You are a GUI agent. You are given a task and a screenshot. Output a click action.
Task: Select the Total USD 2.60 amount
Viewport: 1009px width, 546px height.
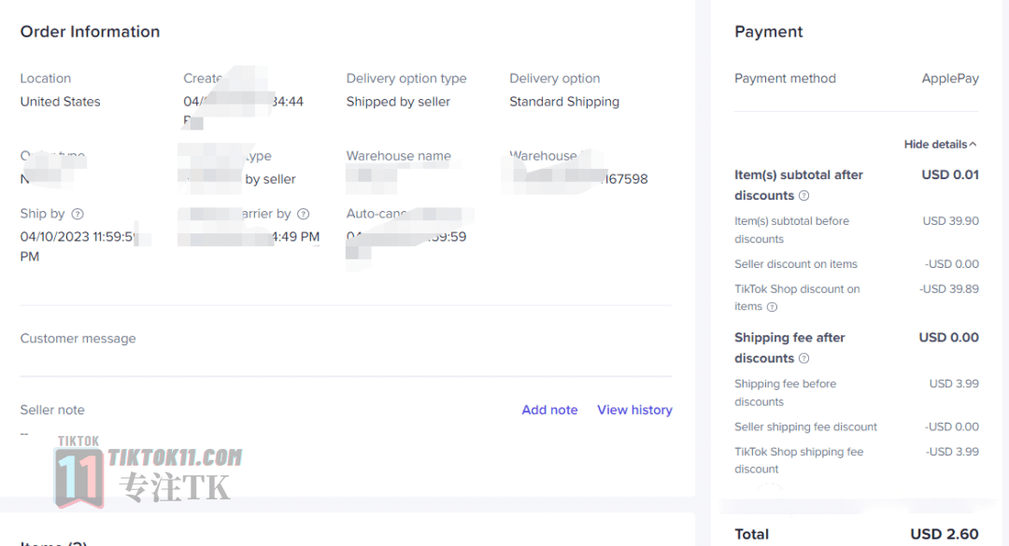pyautogui.click(x=944, y=535)
